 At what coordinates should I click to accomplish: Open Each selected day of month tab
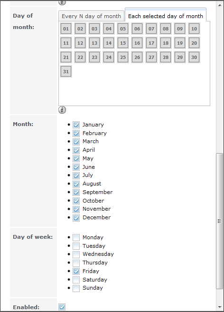click(166, 16)
